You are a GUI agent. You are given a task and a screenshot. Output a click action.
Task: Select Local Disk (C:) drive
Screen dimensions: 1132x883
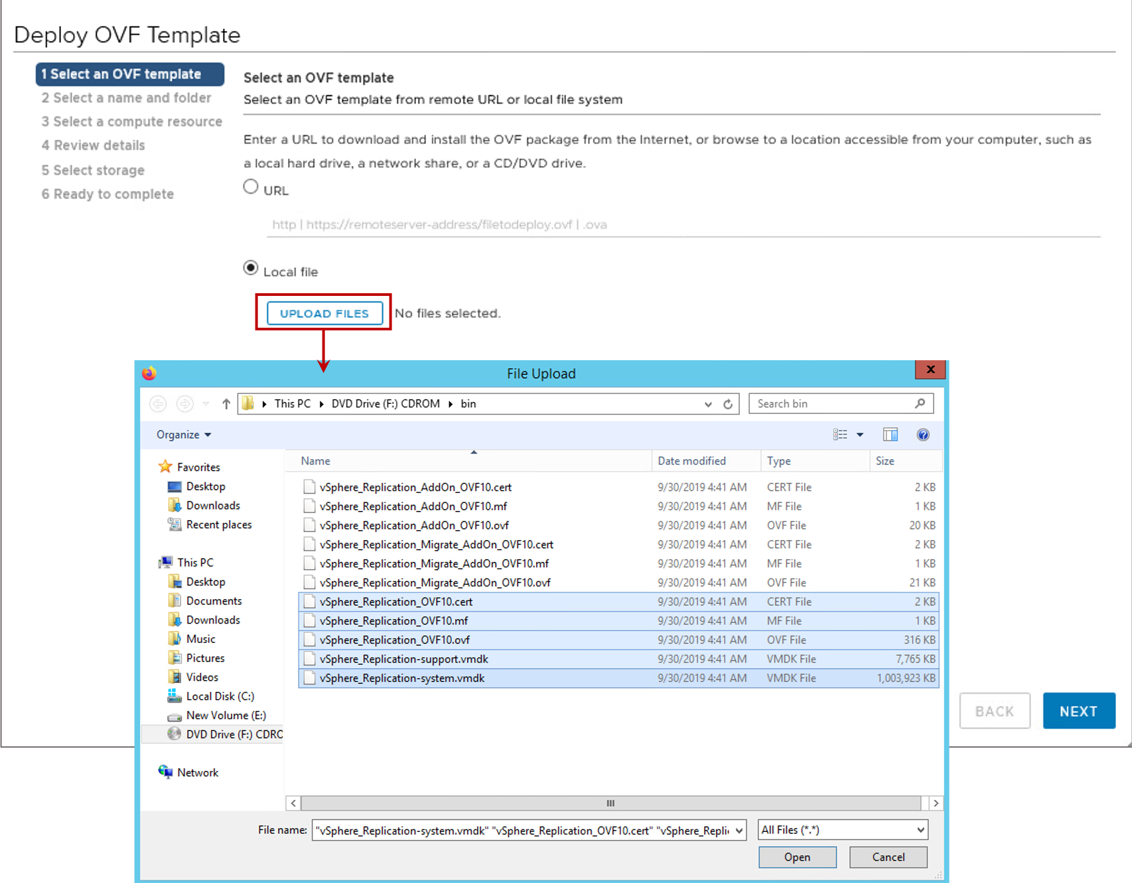(x=211, y=697)
